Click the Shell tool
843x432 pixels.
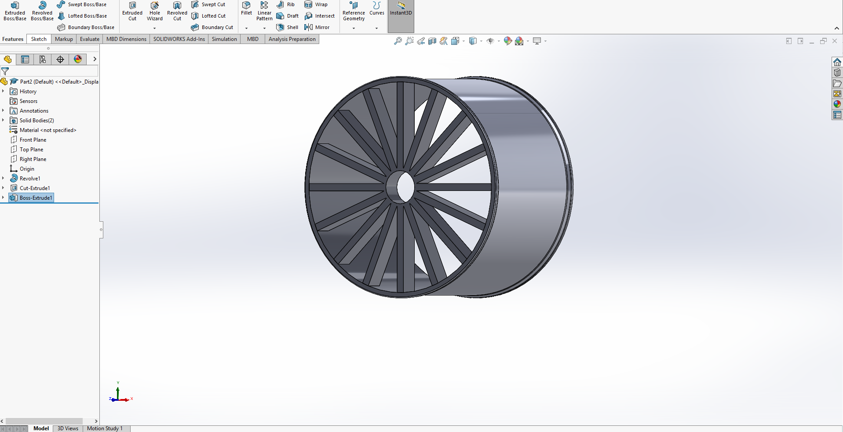point(287,27)
